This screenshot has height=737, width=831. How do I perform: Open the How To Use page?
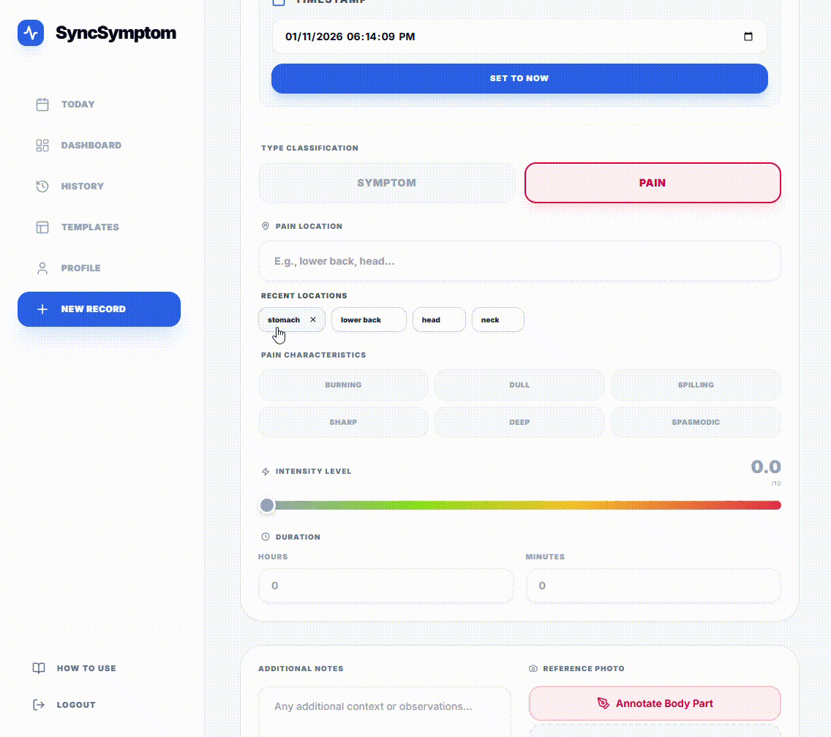click(x=86, y=668)
